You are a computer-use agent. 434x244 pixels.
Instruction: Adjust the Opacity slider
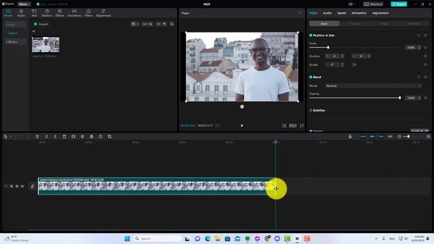399,98
